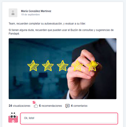This screenshot has height=127, width=126.
Task: Click the fifth star being drawn
Action: click(x=92, y=66)
